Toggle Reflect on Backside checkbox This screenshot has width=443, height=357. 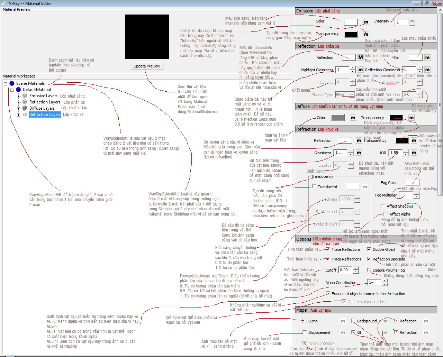click(369, 259)
